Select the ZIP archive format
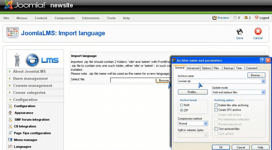The height and width of the screenshot is (150, 272). pos(181,110)
